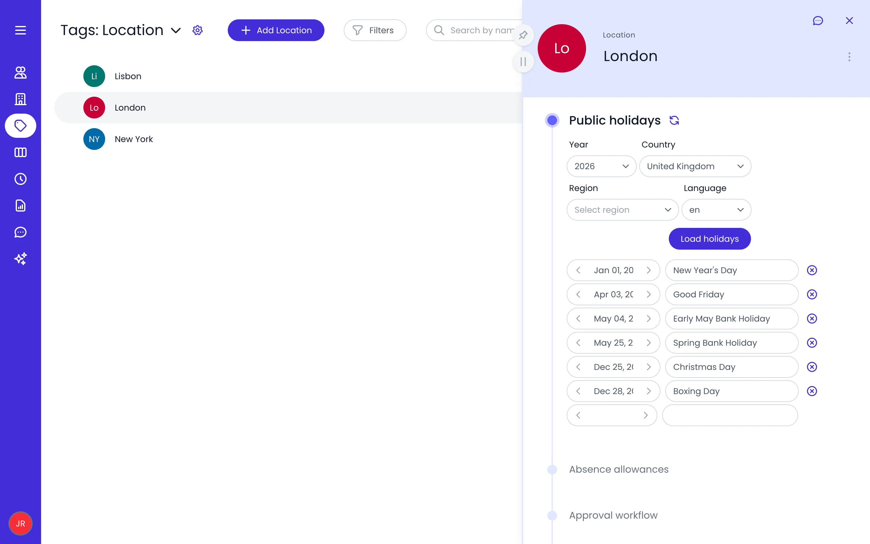Click the empty new holiday name field

click(x=730, y=415)
